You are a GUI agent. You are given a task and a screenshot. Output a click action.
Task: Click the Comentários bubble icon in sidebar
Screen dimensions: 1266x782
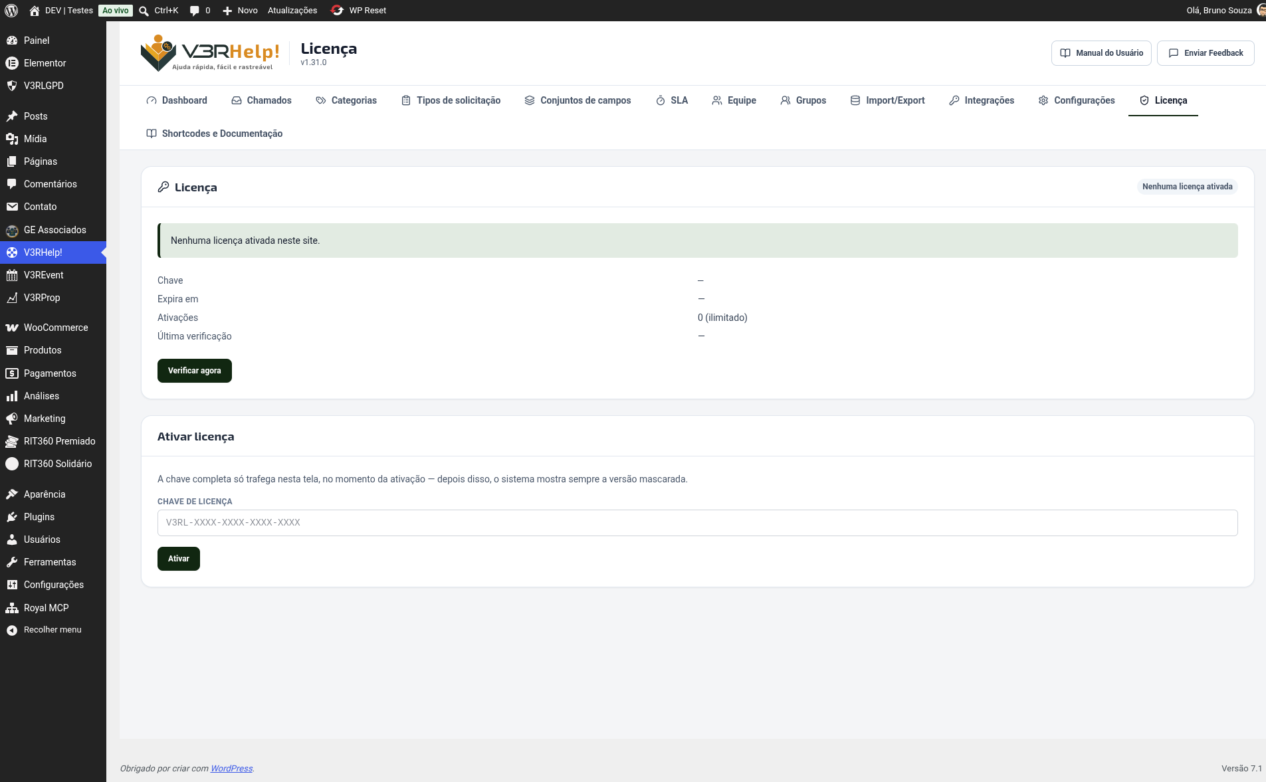[12, 184]
